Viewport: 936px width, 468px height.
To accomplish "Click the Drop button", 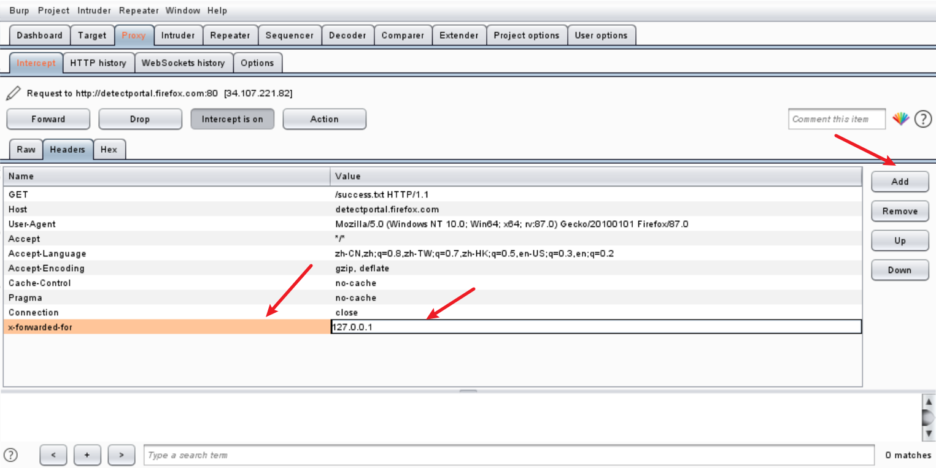I will pos(140,119).
